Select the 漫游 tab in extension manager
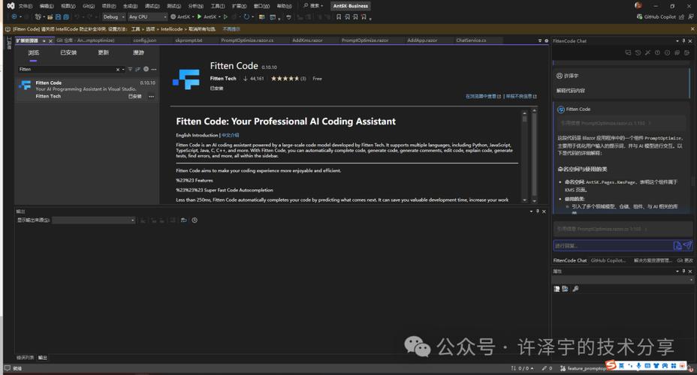This screenshot has height=375, width=697. (x=138, y=52)
